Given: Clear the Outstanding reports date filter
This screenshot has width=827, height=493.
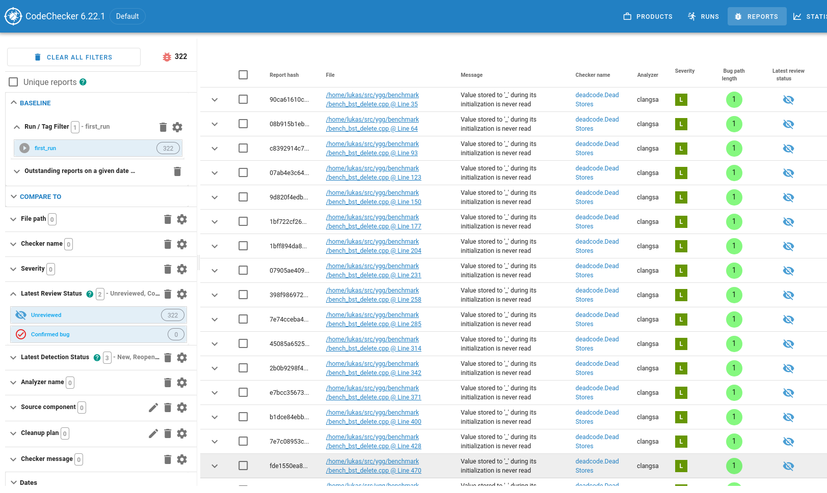Looking at the screenshot, I should pyautogui.click(x=177, y=171).
